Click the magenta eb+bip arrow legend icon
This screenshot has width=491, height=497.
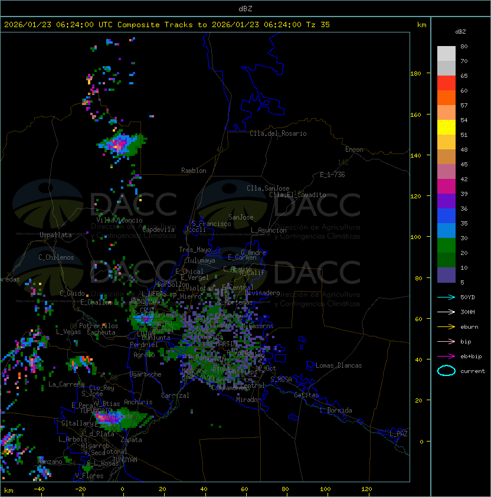(446, 357)
